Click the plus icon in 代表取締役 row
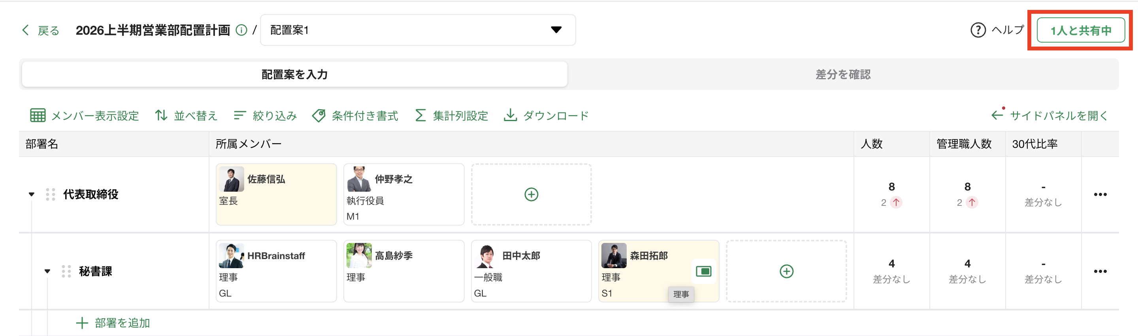This screenshot has height=336, width=1138. coord(531,194)
